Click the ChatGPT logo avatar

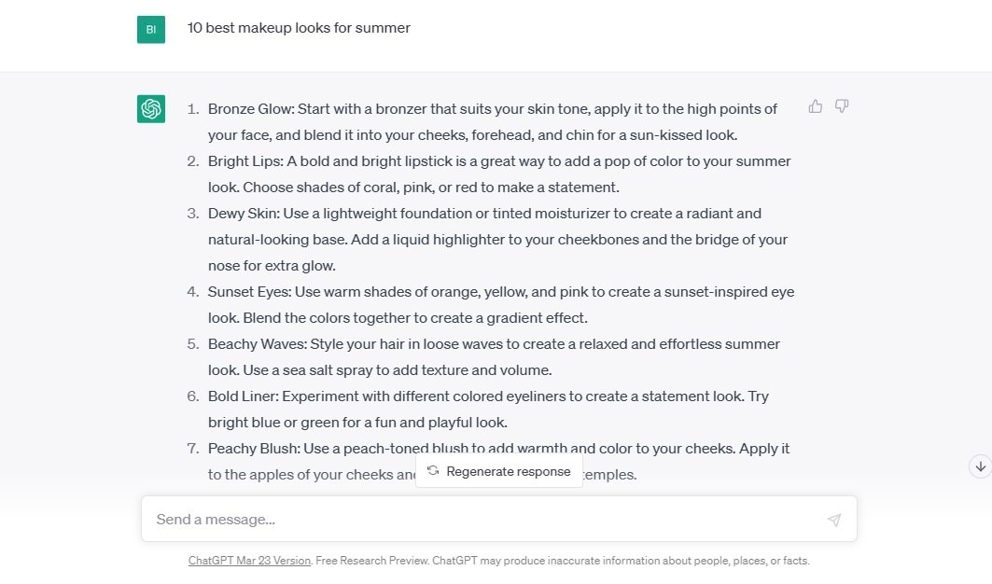[151, 109]
